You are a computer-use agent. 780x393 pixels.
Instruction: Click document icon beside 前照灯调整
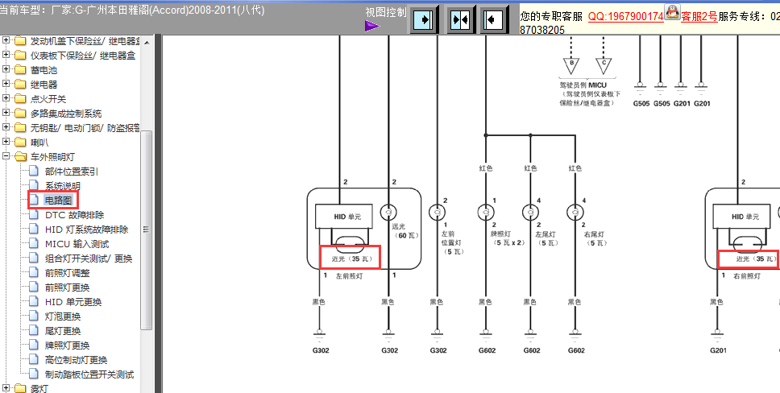34,272
